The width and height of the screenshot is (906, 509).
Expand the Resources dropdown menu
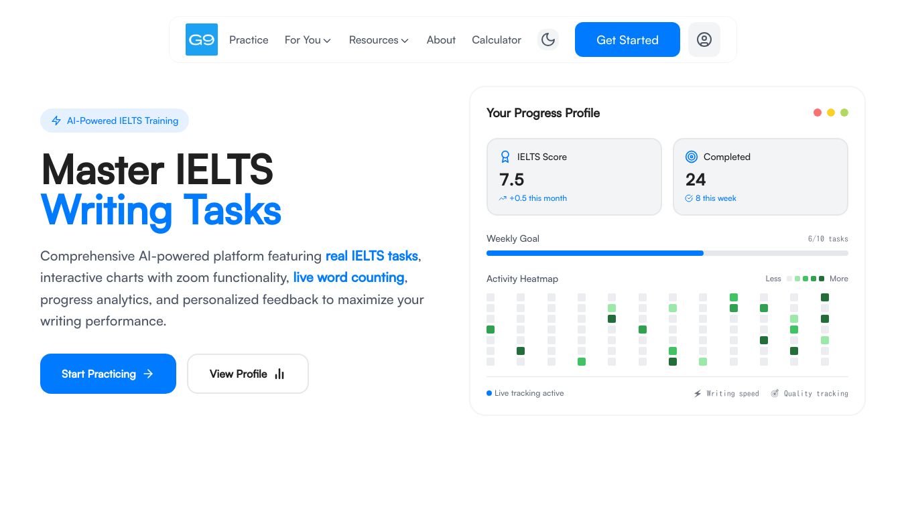379,40
